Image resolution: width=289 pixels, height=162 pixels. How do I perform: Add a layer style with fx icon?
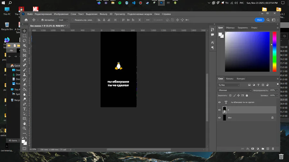(x=248, y=149)
